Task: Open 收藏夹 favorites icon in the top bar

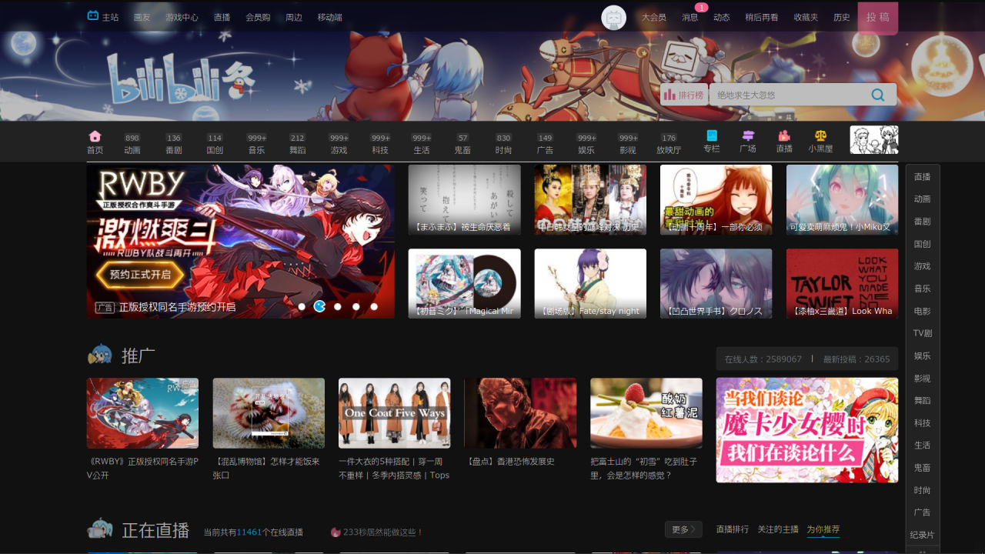Action: pos(805,17)
